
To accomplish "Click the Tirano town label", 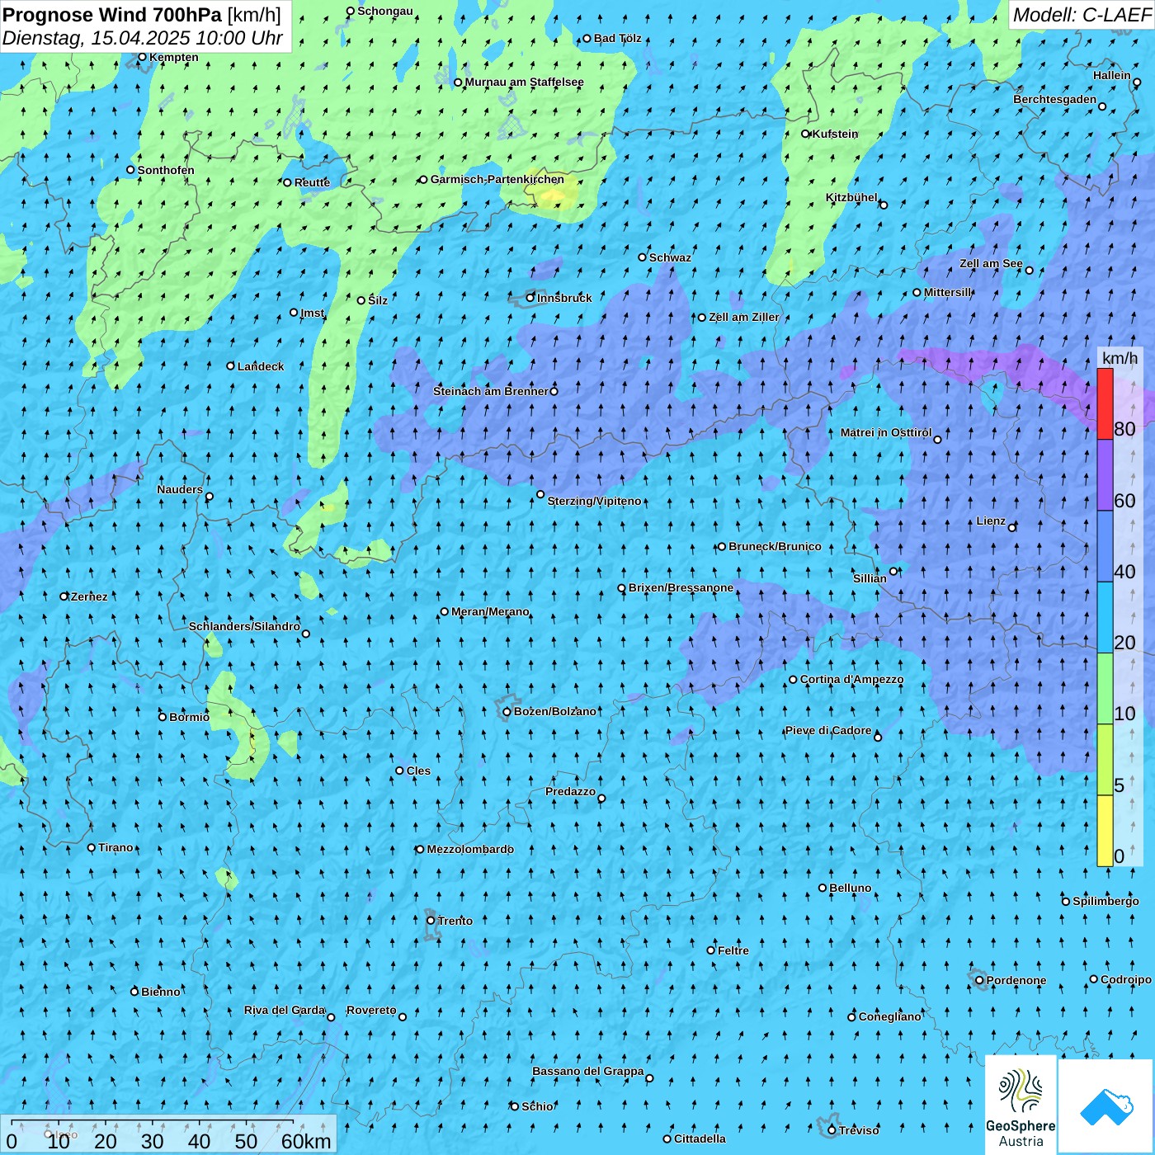I will tap(115, 847).
